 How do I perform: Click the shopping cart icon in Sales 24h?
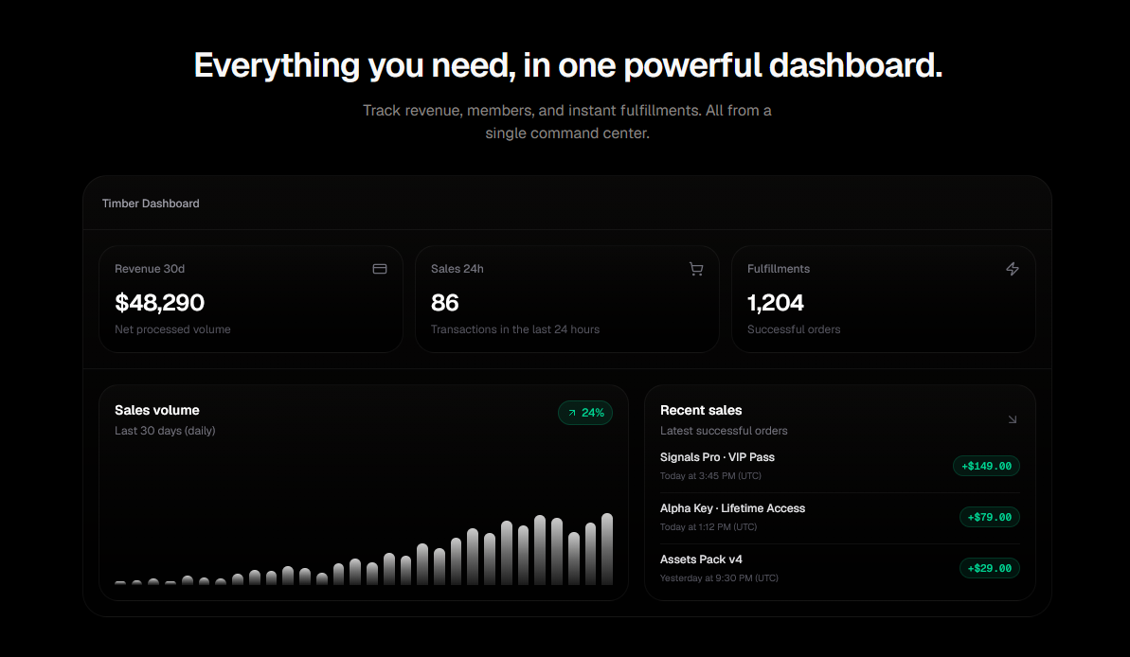coord(696,269)
